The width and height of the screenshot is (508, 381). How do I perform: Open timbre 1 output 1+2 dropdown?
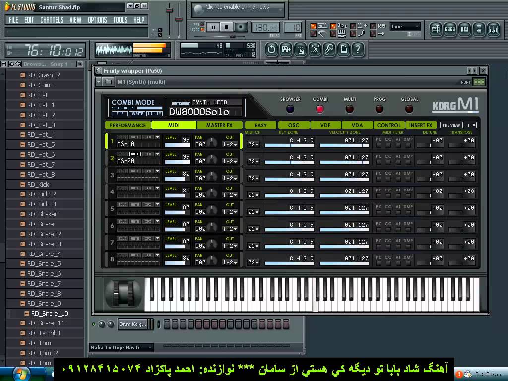coord(230,144)
